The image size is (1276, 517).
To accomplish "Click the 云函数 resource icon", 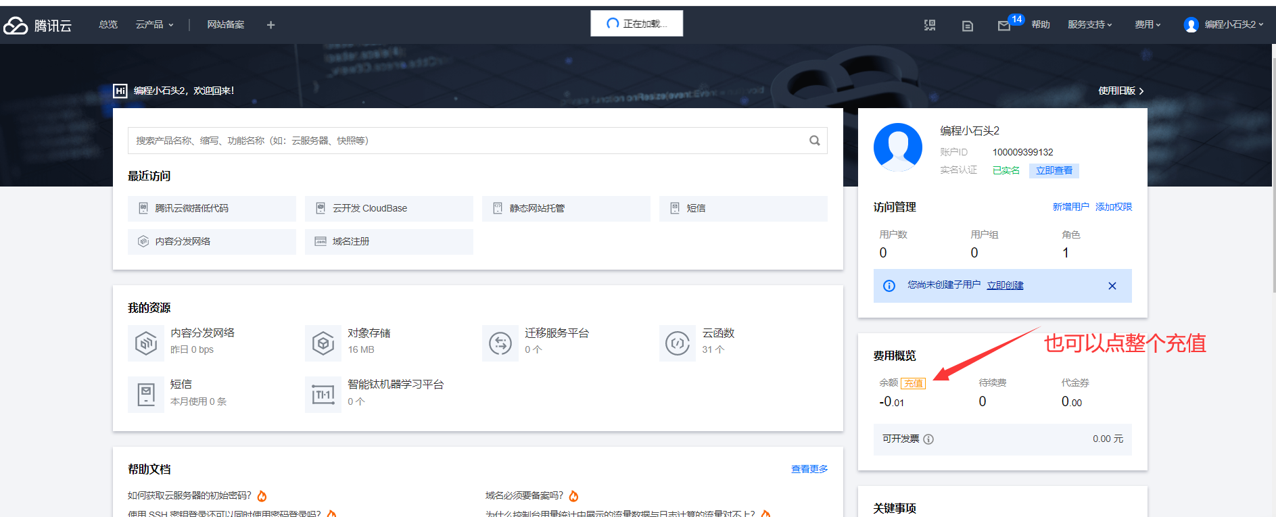I will point(678,343).
